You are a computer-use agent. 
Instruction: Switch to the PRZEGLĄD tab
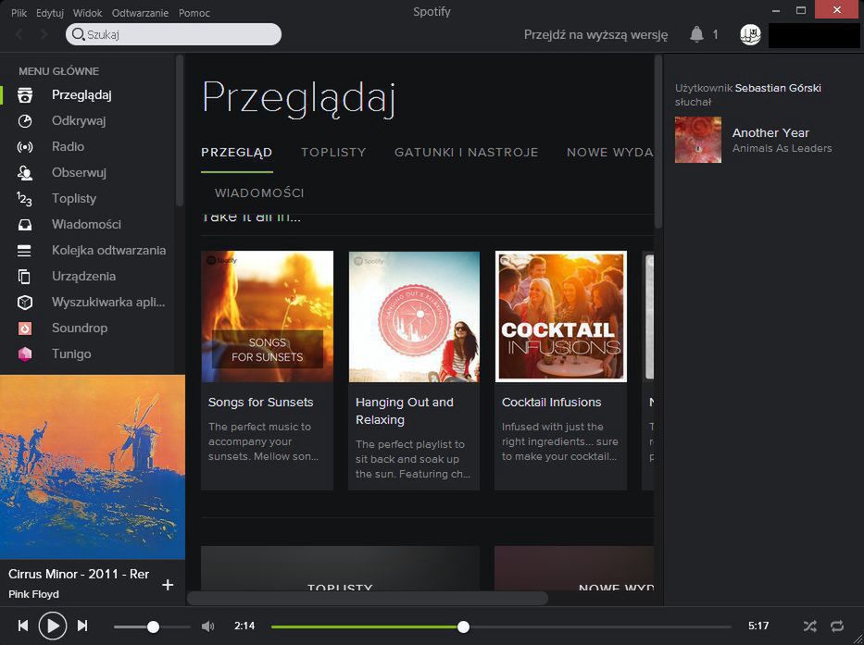[x=237, y=153]
